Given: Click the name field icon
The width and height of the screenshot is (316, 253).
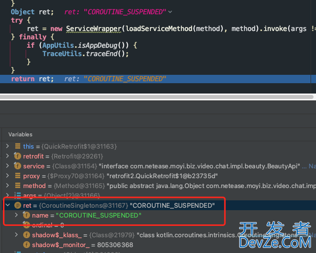Looking at the screenshot, I should pyautogui.click(x=27, y=215).
